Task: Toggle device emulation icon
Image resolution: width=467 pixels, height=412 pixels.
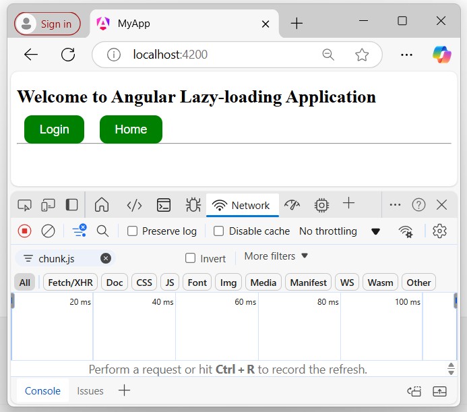Action: pos(48,205)
